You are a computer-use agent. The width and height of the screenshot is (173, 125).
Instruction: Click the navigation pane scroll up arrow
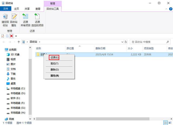[30, 48]
